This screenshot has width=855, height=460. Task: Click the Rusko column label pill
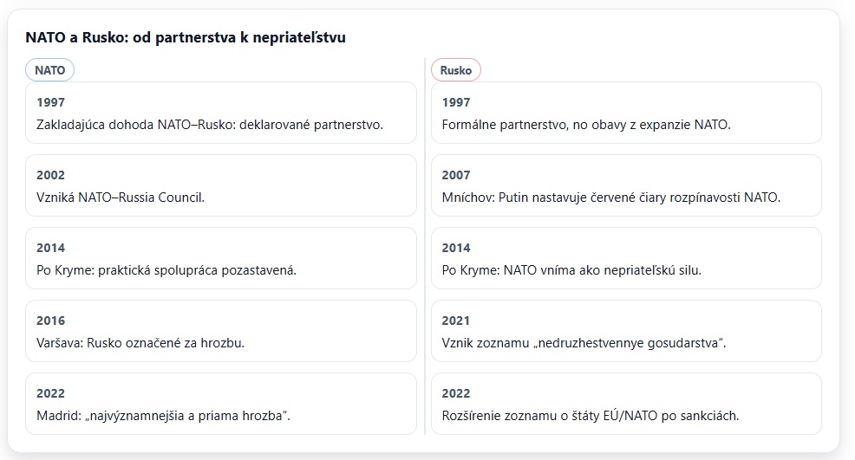[x=456, y=70]
